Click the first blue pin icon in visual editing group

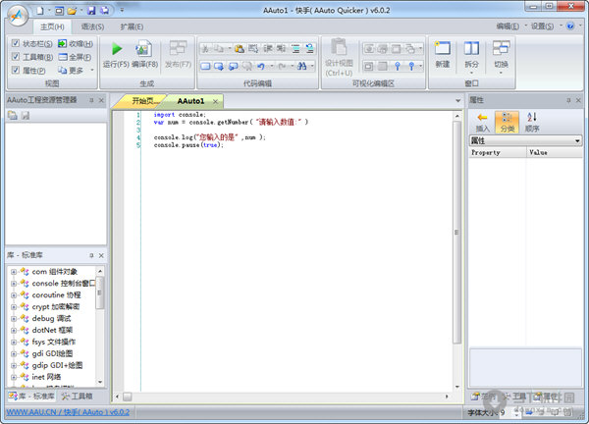[x=398, y=66]
